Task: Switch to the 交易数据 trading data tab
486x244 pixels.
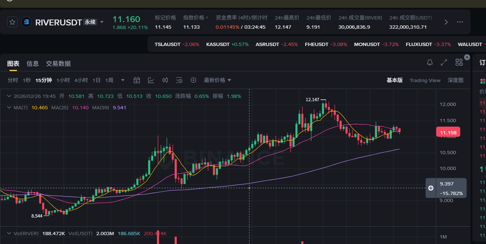Action: point(58,64)
